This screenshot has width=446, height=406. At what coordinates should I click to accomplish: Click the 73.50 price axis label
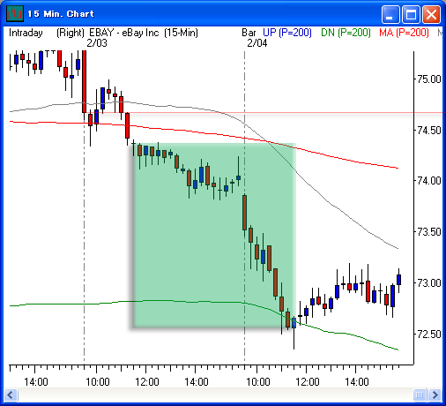click(429, 232)
